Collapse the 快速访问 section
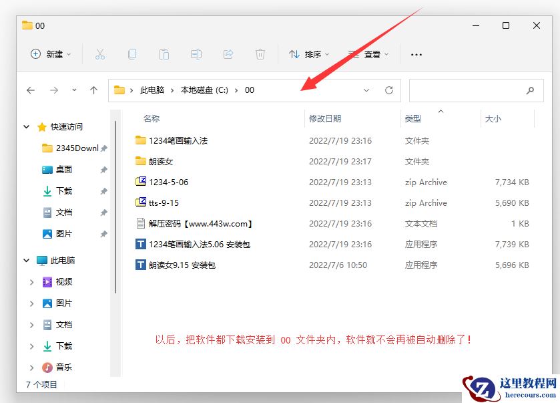The height and width of the screenshot is (403, 560). (x=25, y=126)
